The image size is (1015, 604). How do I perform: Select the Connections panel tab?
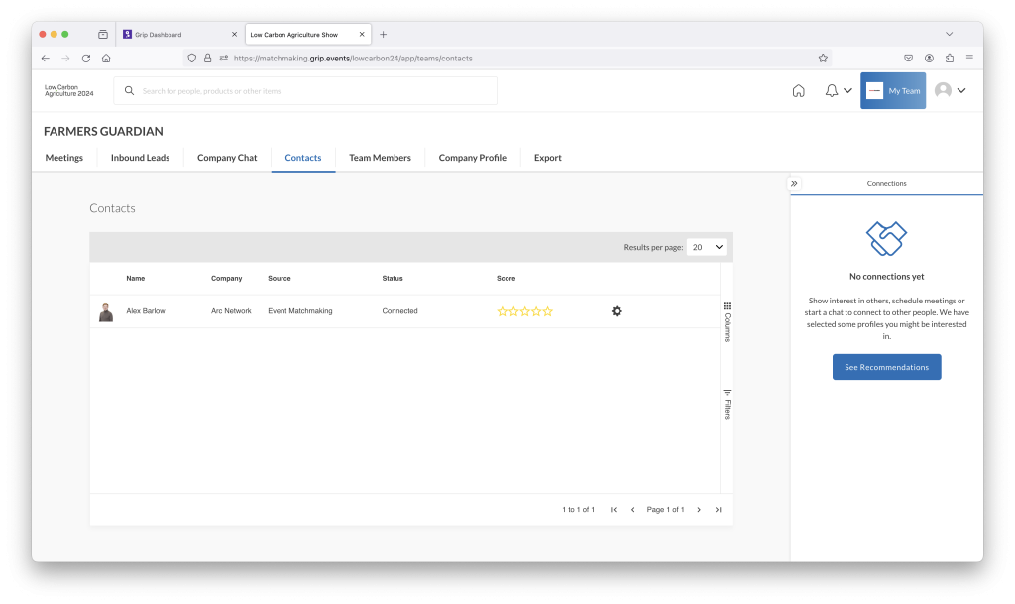pos(887,183)
